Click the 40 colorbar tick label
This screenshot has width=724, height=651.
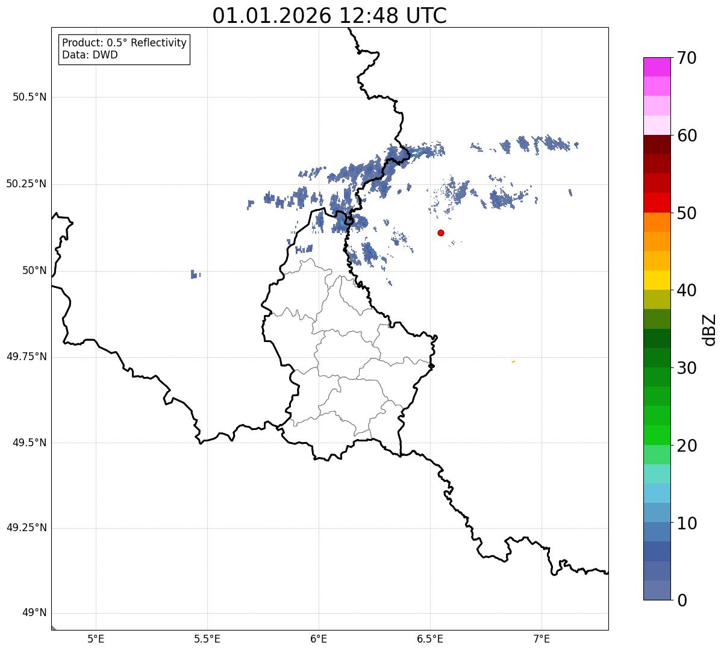click(x=687, y=290)
